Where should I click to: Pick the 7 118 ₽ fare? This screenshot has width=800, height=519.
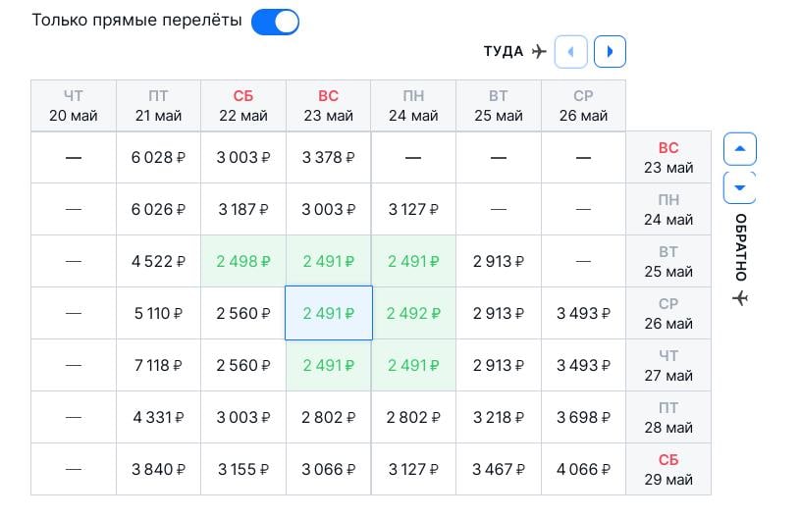click(158, 365)
